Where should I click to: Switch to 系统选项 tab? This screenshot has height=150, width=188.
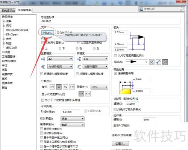pyautogui.click(x=8, y=11)
